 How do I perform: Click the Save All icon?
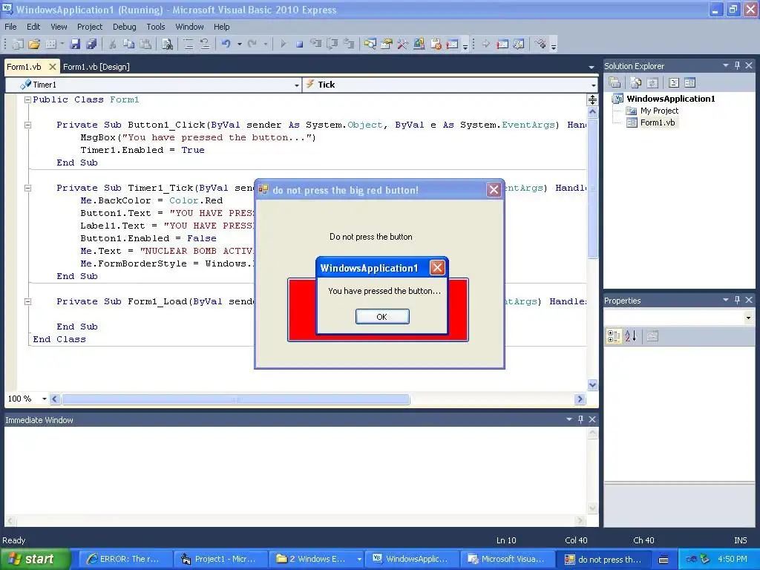pos(91,44)
